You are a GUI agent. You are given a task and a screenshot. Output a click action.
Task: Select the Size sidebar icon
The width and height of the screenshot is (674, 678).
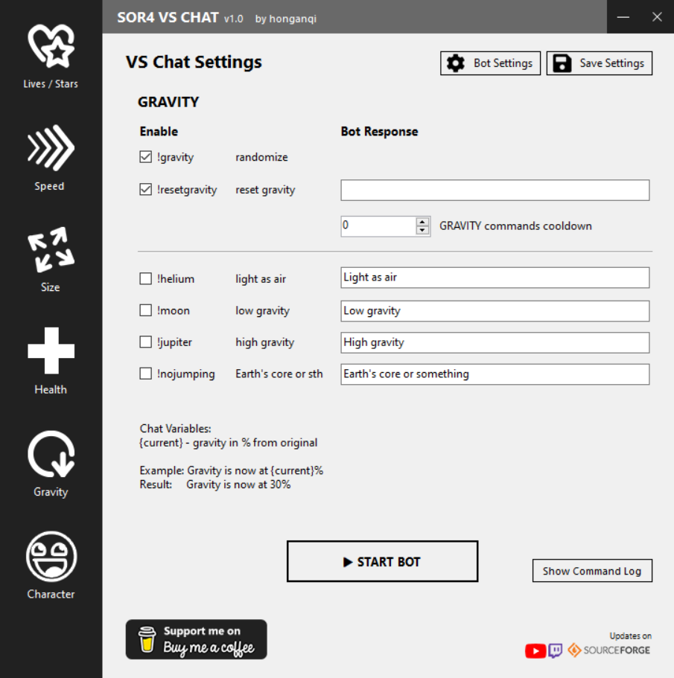pyautogui.click(x=51, y=260)
